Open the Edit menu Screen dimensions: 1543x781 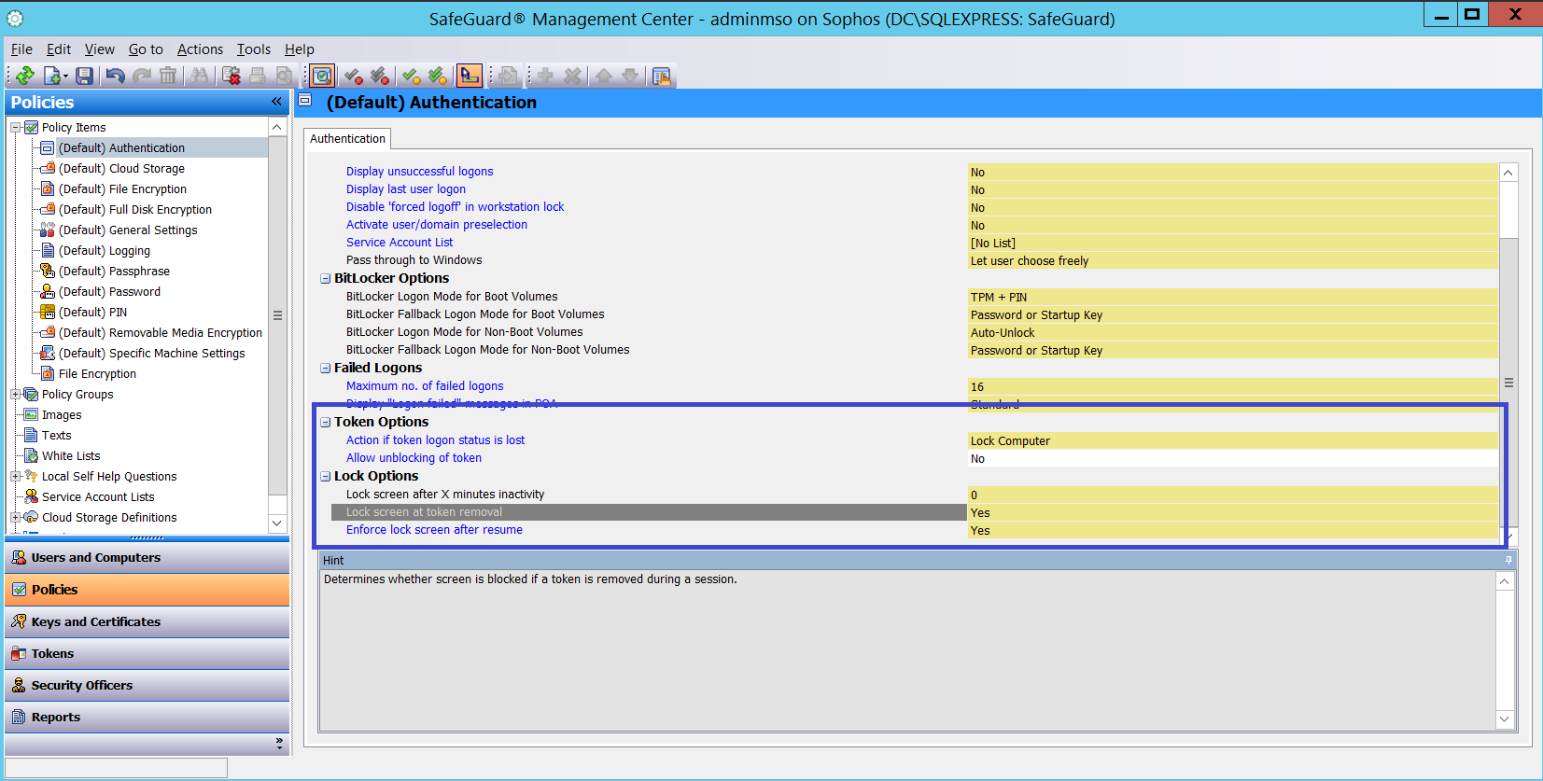[x=59, y=49]
